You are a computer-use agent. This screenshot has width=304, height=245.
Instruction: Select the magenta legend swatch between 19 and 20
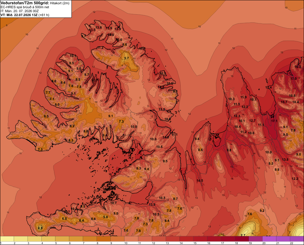click(x=256, y=239)
